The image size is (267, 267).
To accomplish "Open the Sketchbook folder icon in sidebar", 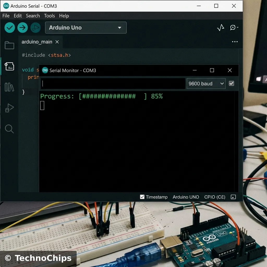I will pos(9,45).
